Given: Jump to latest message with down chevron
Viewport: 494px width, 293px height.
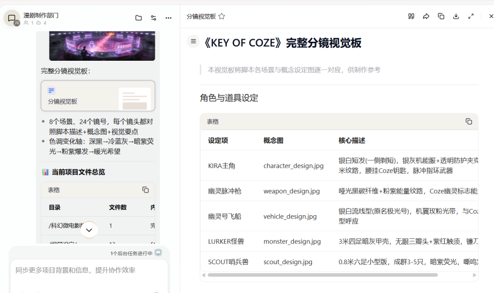Looking at the screenshot, I should click(x=89, y=230).
